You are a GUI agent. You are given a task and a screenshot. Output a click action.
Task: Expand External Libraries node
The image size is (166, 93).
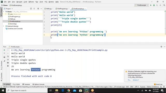point(3,26)
